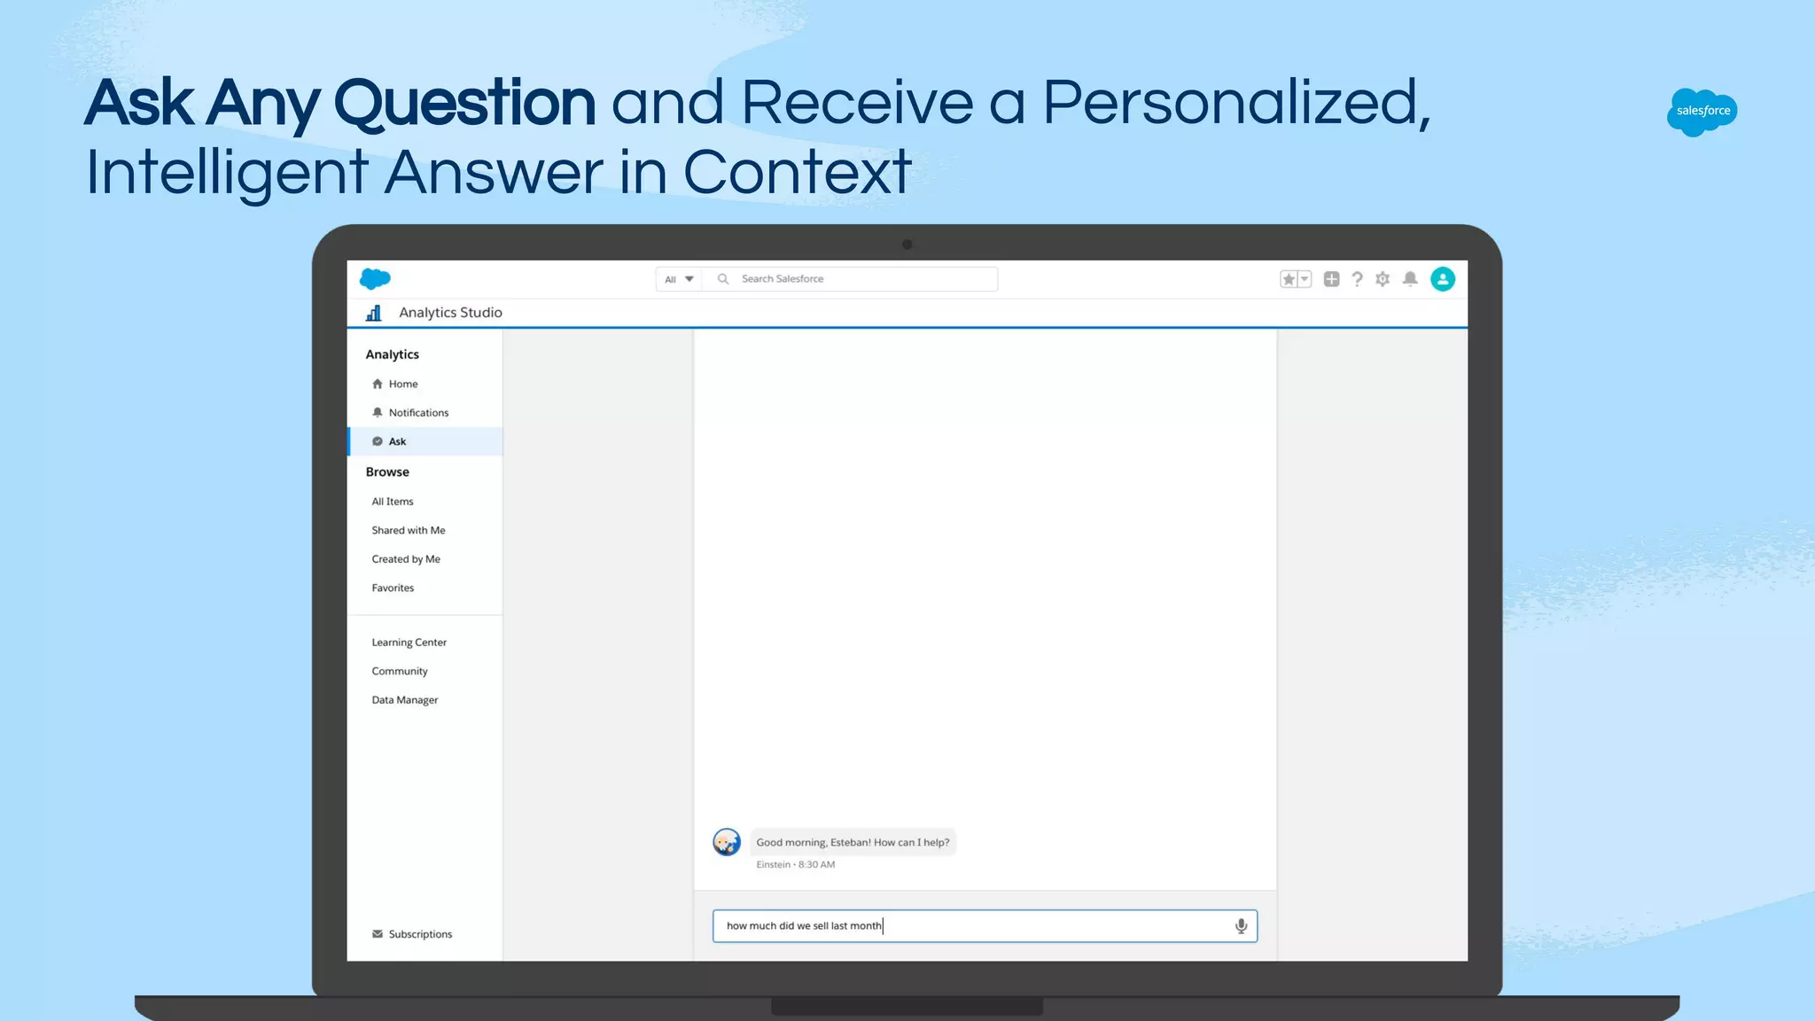
Task: Open the Learning Center link
Action: pos(409,643)
